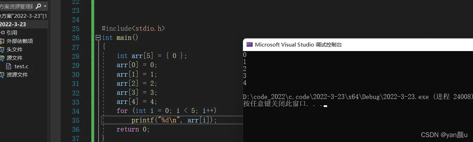Click the 'arr[0] = 0;' statement

(137, 65)
